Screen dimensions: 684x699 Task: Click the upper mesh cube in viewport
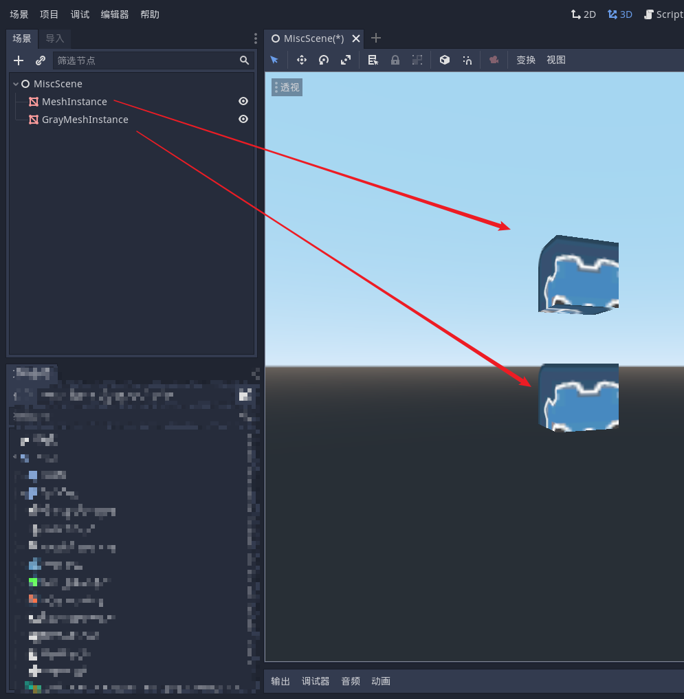tap(579, 275)
